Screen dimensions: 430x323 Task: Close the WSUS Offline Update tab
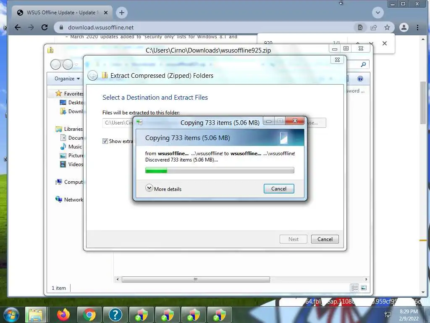pyautogui.click(x=106, y=13)
